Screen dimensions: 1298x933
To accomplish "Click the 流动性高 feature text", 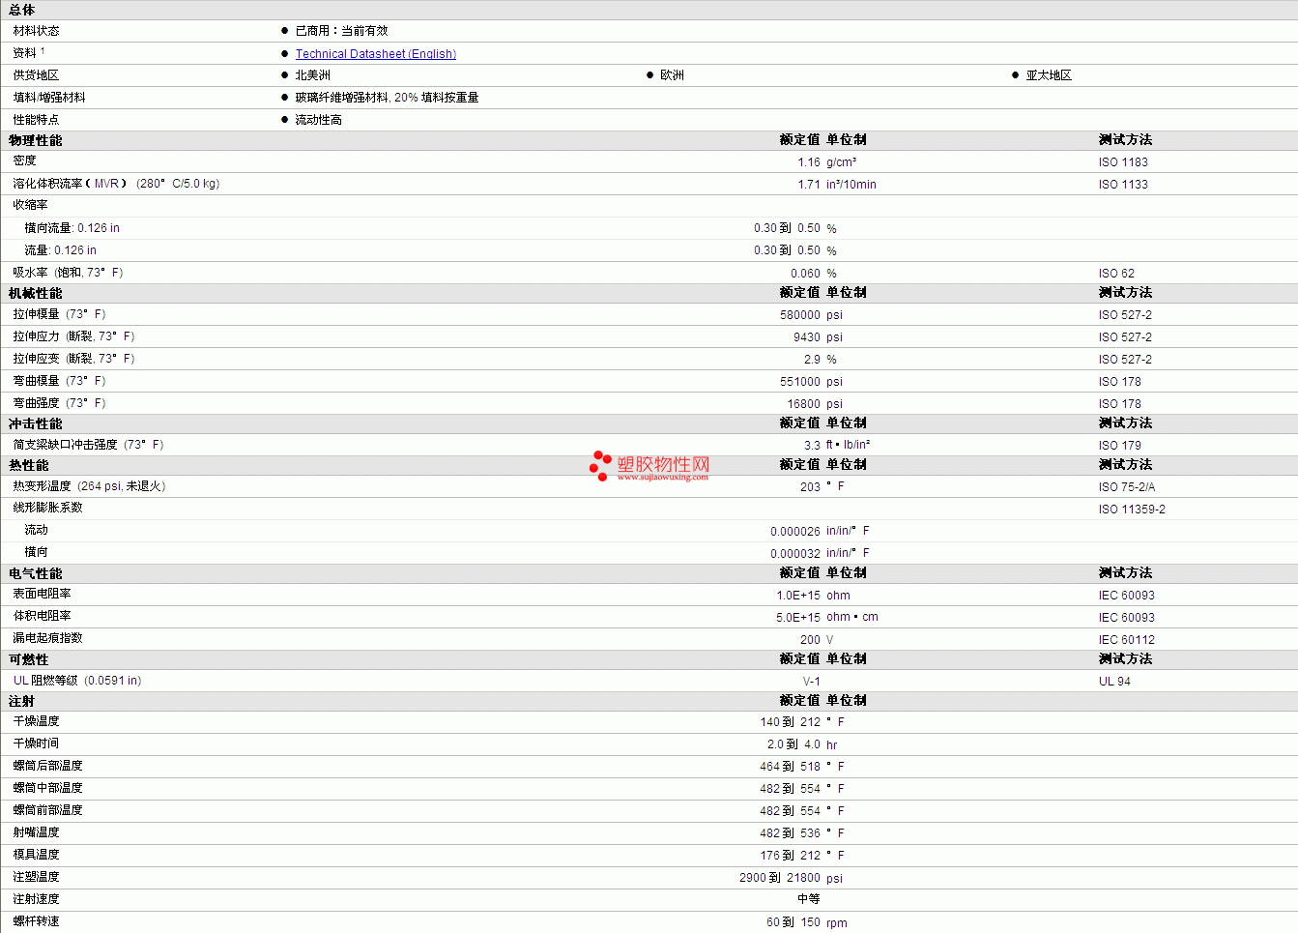I will click(318, 120).
